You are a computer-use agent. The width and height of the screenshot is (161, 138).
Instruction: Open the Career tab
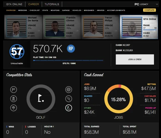coord(33,4)
